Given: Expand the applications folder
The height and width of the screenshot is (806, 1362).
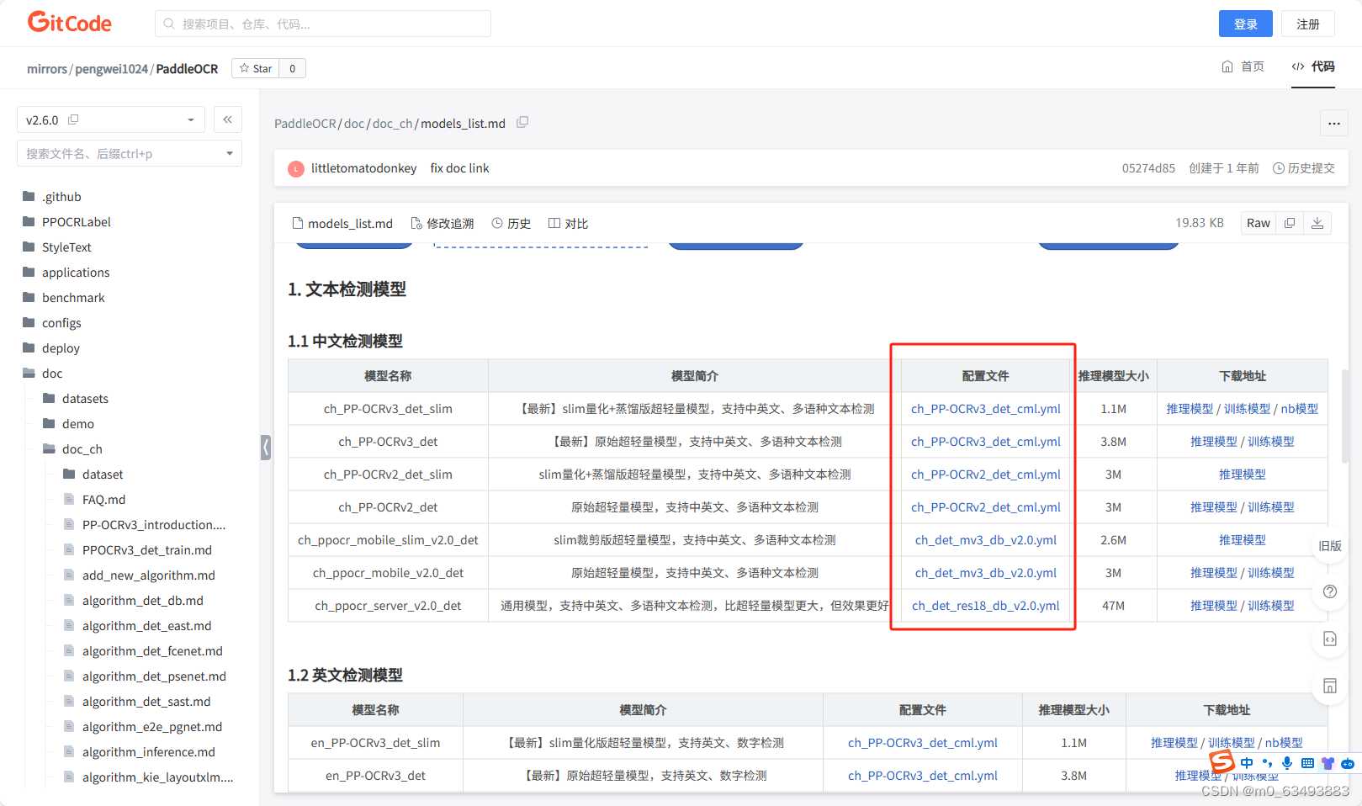Looking at the screenshot, I should [76, 273].
